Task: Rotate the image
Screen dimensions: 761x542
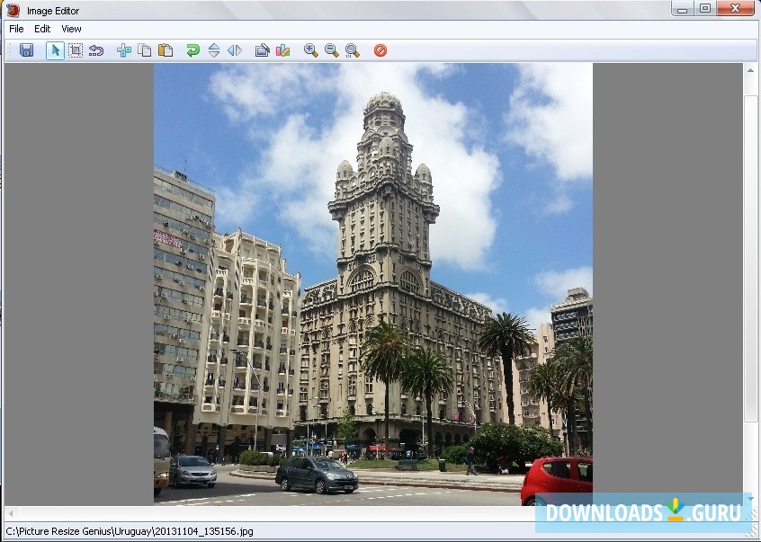Action: point(192,50)
